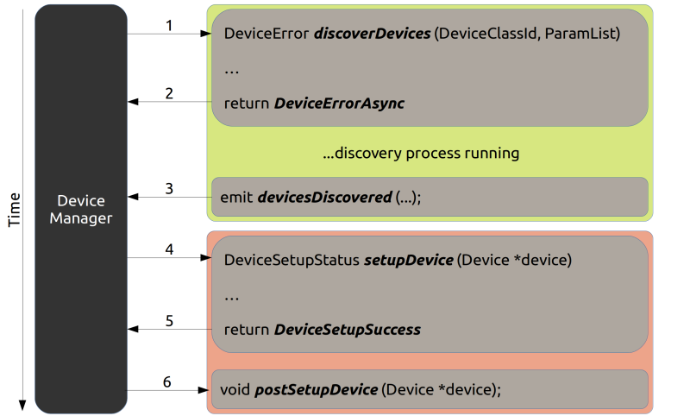The width and height of the screenshot is (690, 416).
Task: Click the emit devicesDiscovered box
Action: click(430, 197)
